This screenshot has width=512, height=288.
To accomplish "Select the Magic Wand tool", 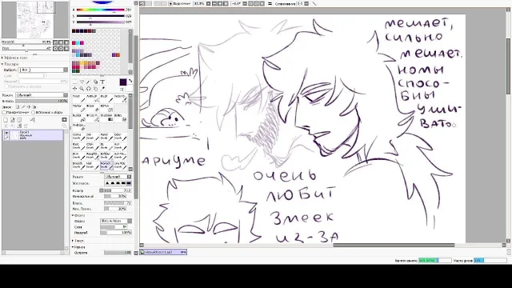I will click(x=89, y=82).
